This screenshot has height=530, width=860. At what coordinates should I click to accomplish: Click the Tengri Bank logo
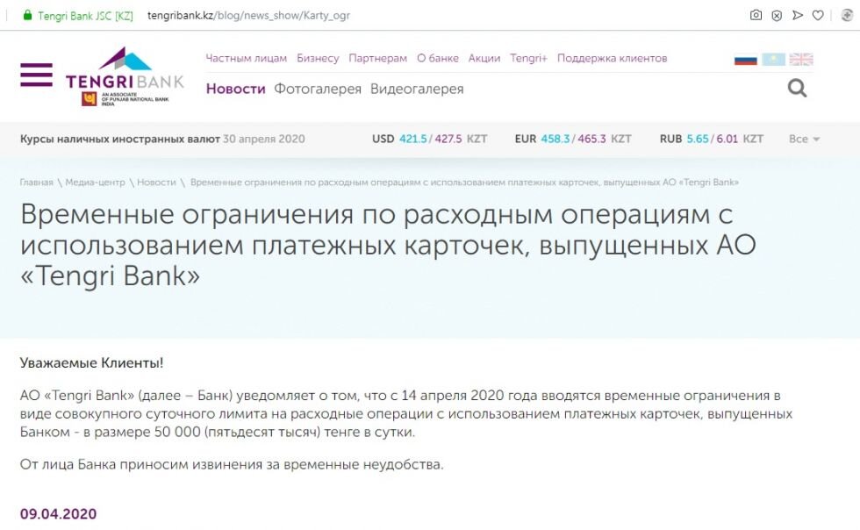click(x=125, y=76)
